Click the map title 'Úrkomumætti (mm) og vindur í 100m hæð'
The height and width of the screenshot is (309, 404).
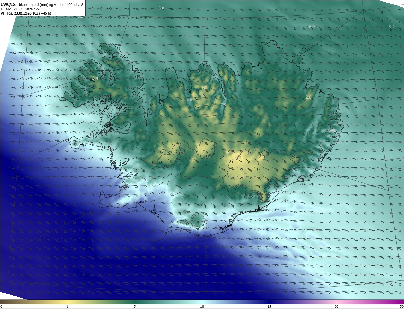[50, 4]
